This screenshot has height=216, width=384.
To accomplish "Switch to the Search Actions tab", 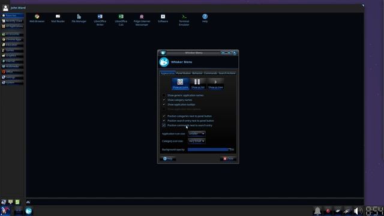I will click(x=227, y=73).
